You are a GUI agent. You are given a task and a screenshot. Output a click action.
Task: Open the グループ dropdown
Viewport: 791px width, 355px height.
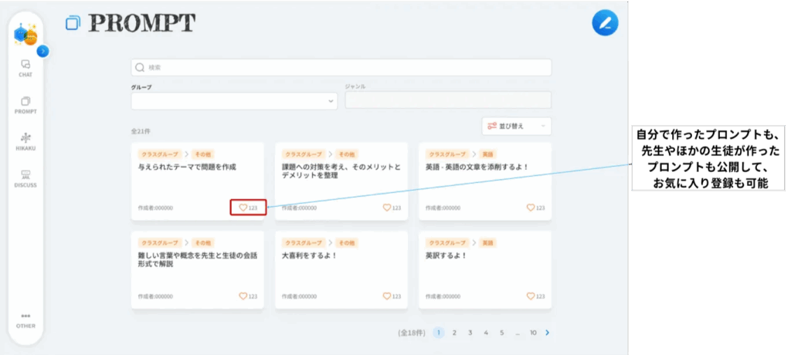coord(234,101)
